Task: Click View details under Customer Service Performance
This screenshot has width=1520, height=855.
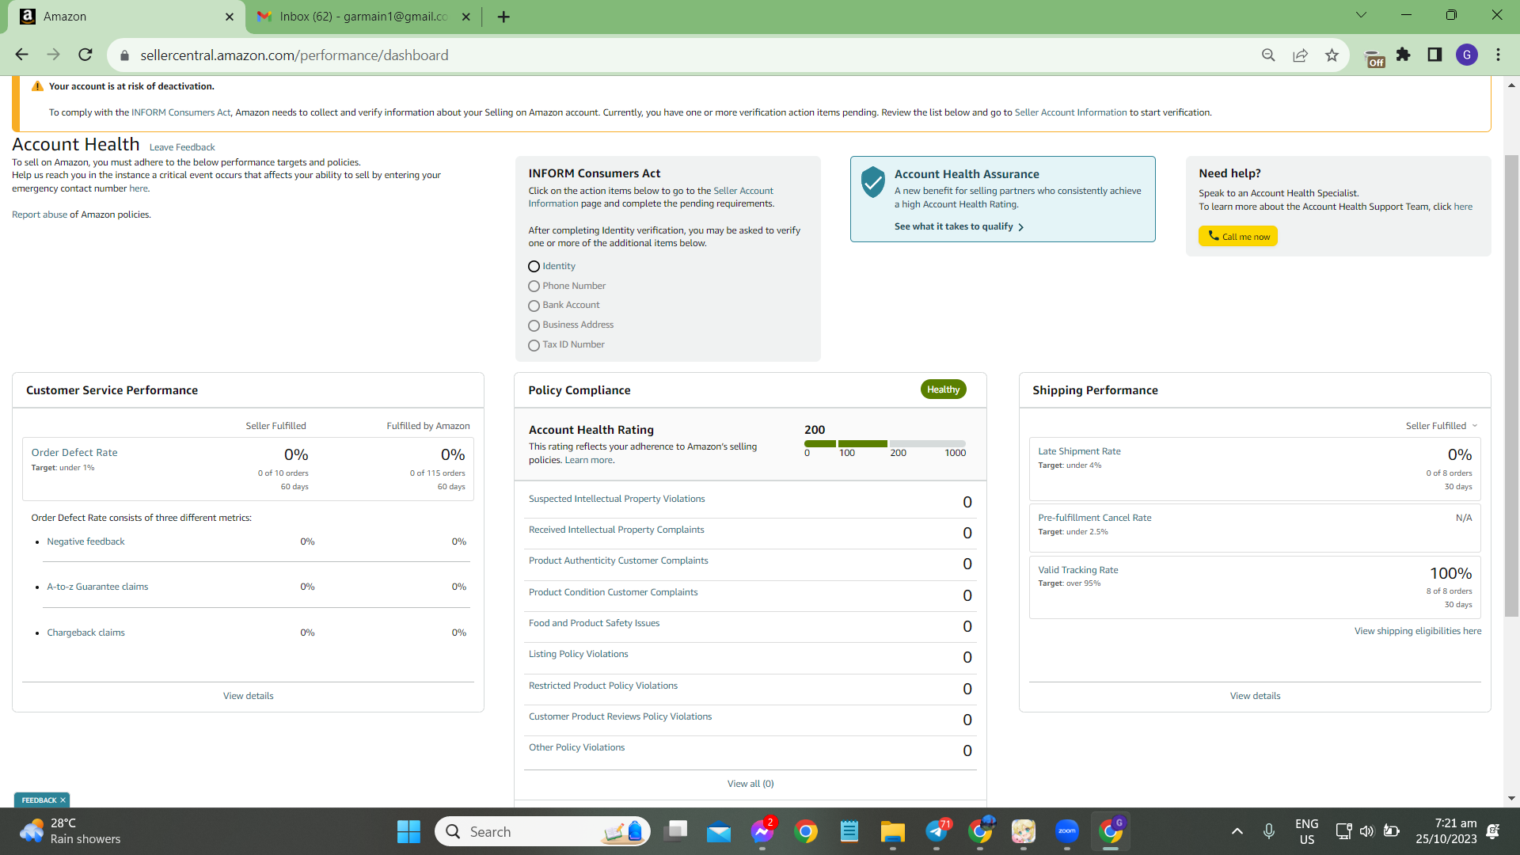Action: (249, 696)
